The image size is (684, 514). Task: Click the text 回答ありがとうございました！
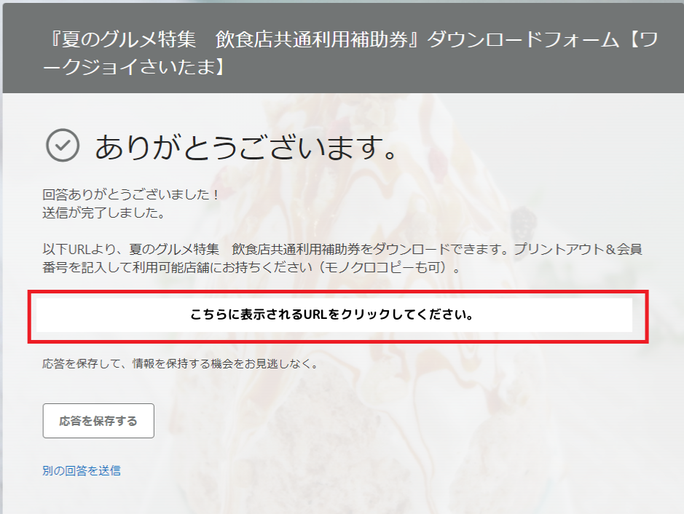pos(132,194)
